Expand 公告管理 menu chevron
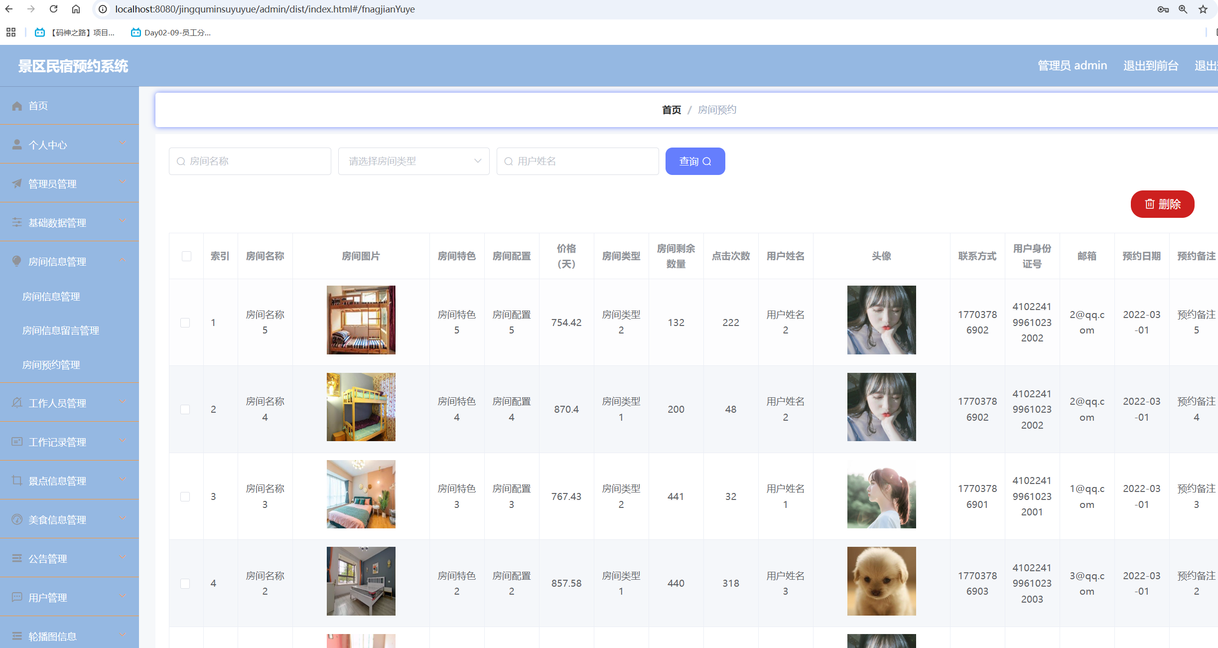The width and height of the screenshot is (1218, 648). pyautogui.click(x=123, y=557)
